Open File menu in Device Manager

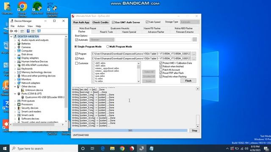(x=12, y=26)
